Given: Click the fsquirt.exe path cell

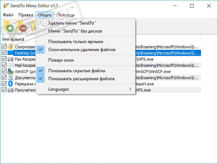Looking at the screenshot, I should click(144, 84).
